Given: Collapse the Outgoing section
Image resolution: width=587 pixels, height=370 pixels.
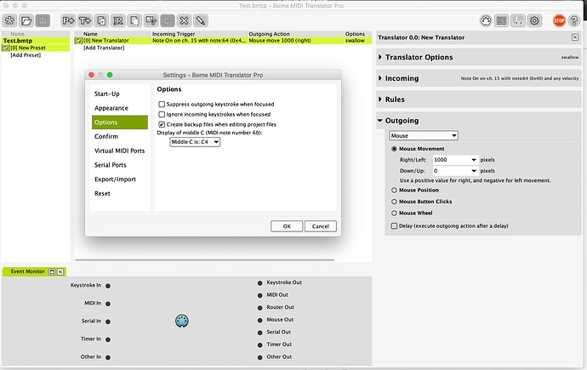Looking at the screenshot, I should (380, 121).
